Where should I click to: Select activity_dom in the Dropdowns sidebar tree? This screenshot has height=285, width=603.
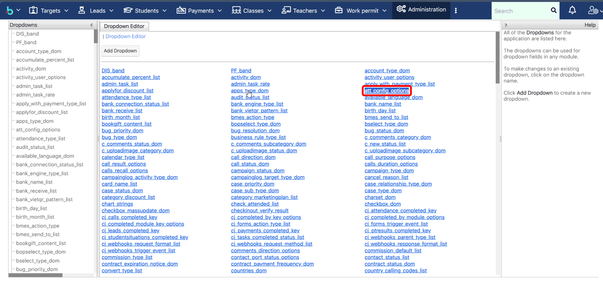[x=31, y=69]
